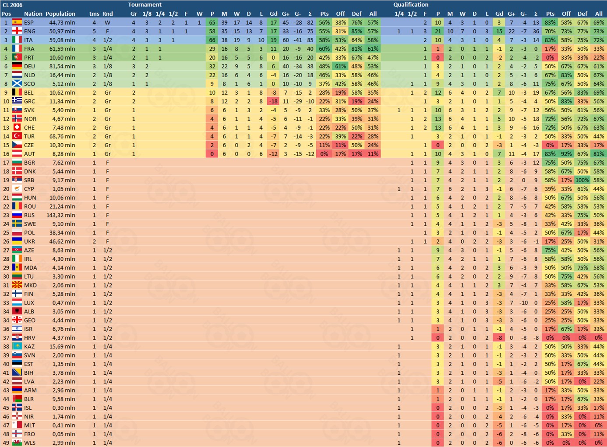Select the Macedonia flag beside MKD

tap(17, 285)
